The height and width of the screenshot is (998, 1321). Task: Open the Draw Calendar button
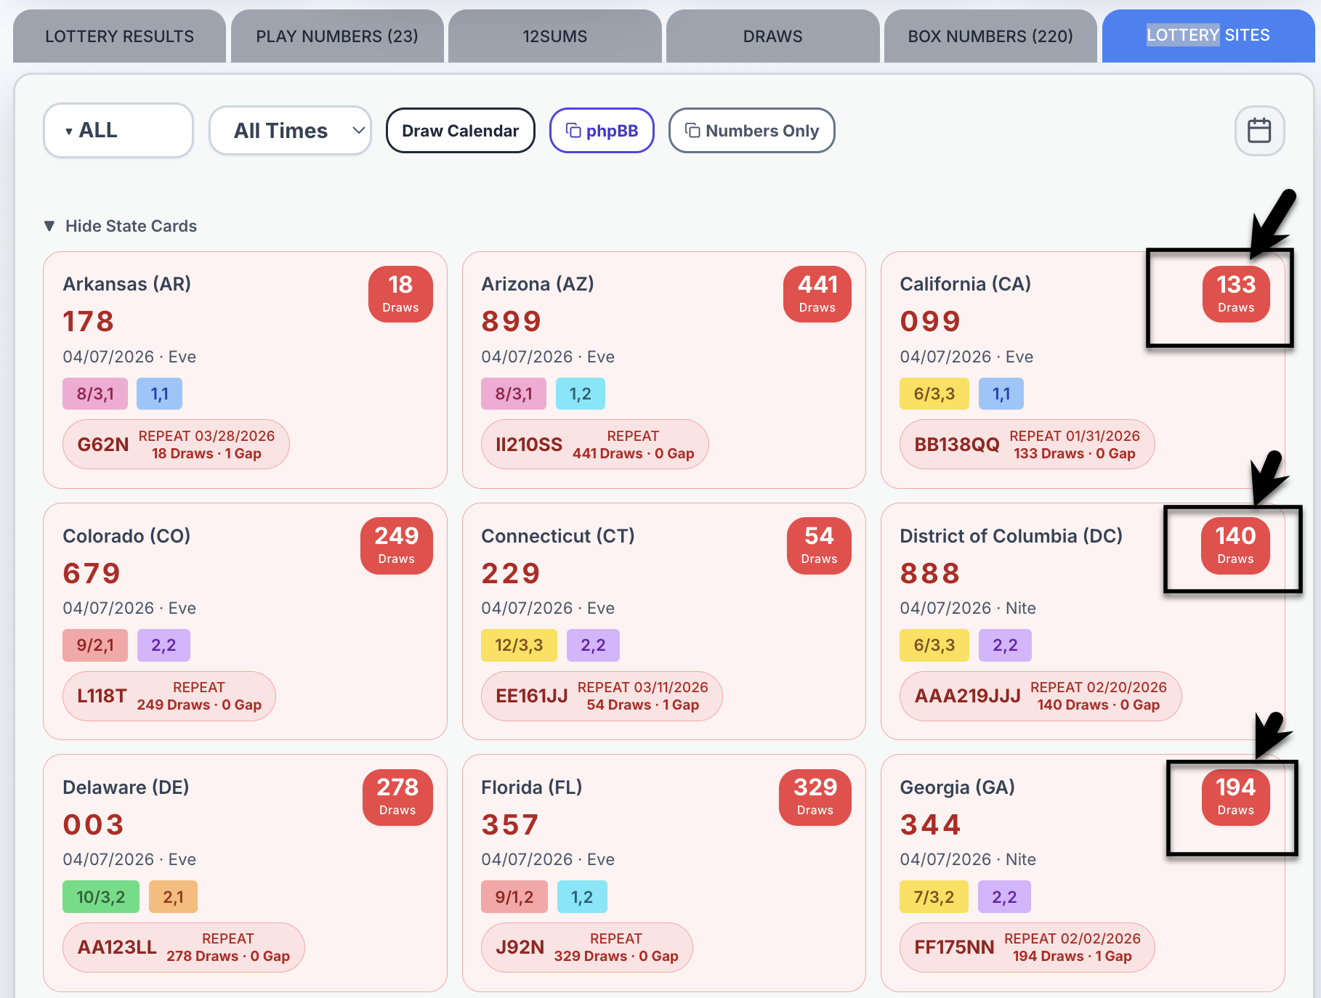click(x=461, y=131)
